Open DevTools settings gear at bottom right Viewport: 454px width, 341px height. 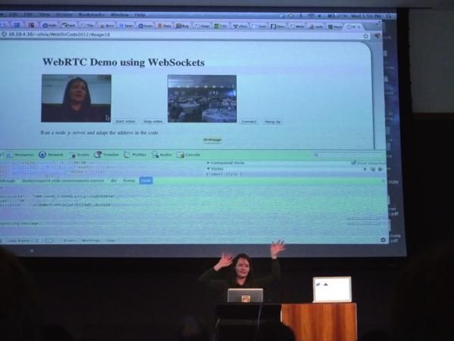[383, 240]
